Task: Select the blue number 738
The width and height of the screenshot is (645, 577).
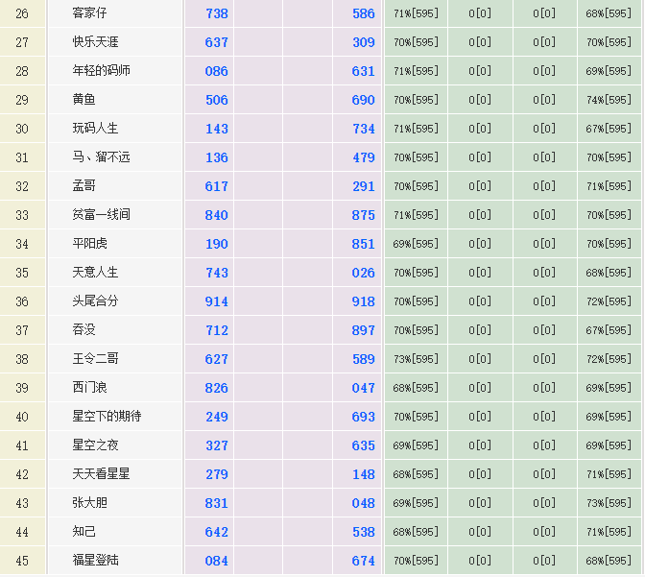Action: (x=217, y=13)
